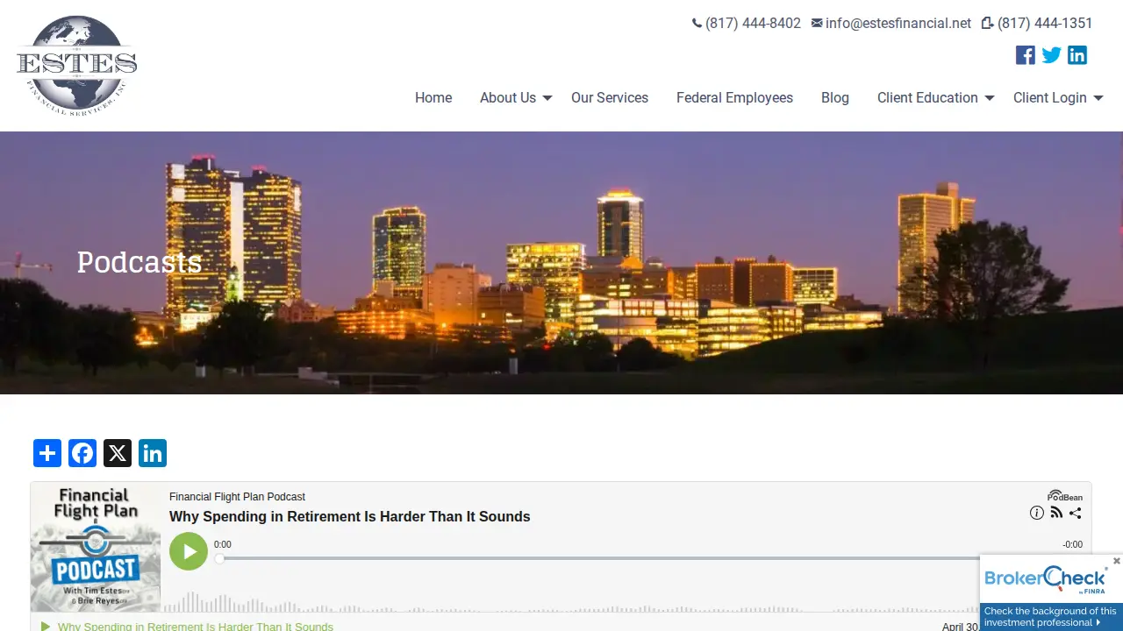
Task: Open the podcast RSS feed icon
Action: coord(1056,514)
